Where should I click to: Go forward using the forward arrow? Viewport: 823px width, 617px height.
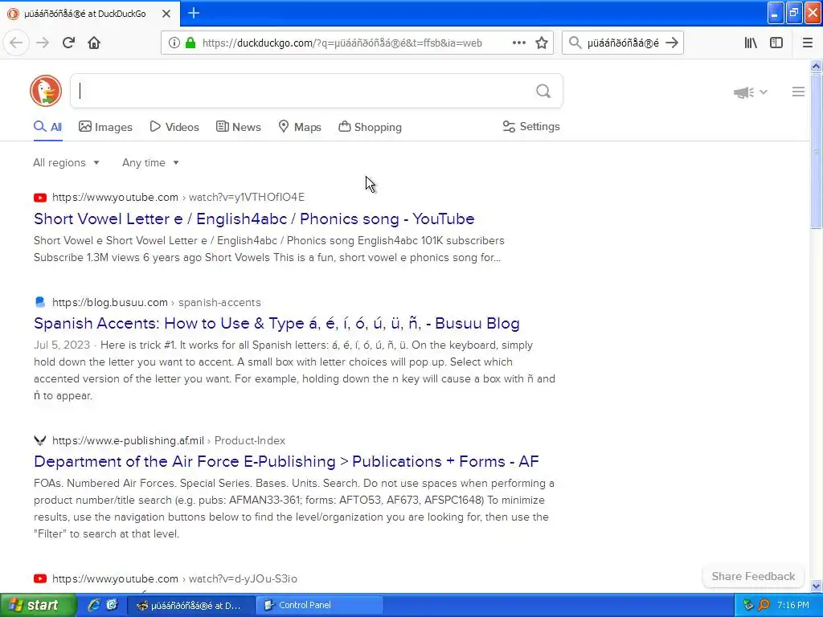43,43
